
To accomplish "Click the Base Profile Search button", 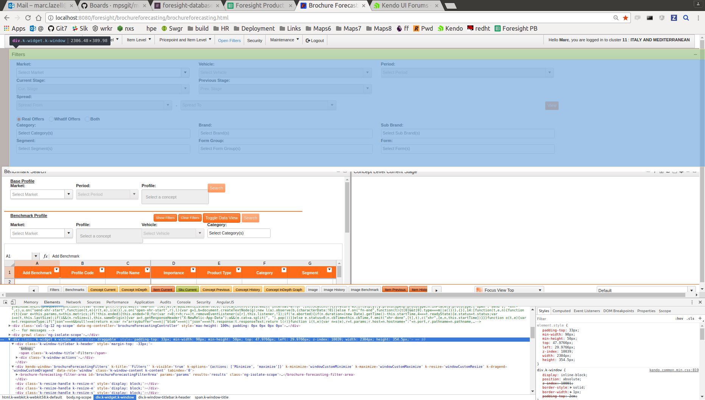I will (x=216, y=188).
